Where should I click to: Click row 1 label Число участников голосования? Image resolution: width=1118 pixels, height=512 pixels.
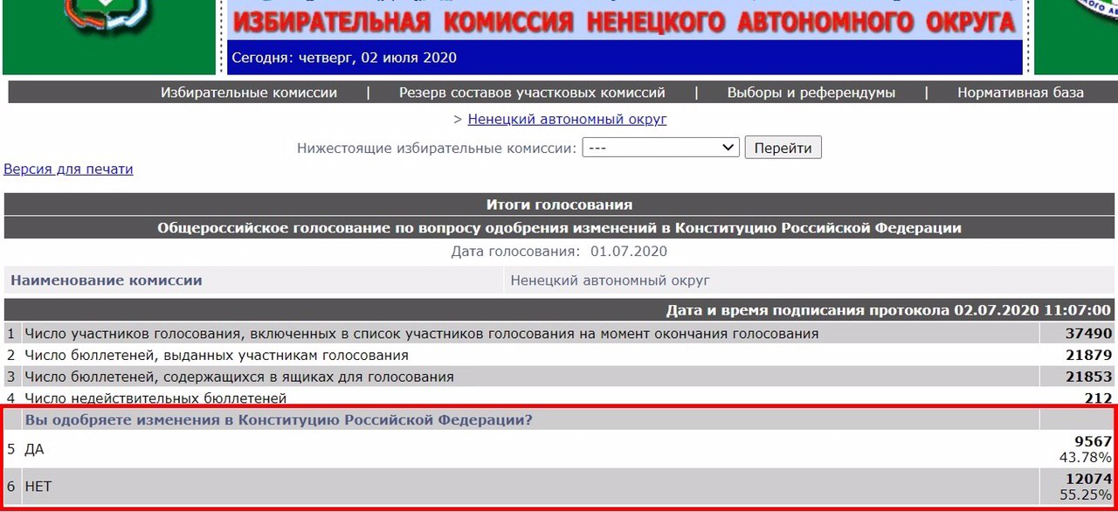pyautogui.click(x=422, y=334)
